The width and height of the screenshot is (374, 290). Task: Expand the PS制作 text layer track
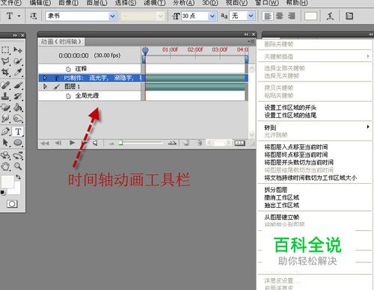coord(45,78)
